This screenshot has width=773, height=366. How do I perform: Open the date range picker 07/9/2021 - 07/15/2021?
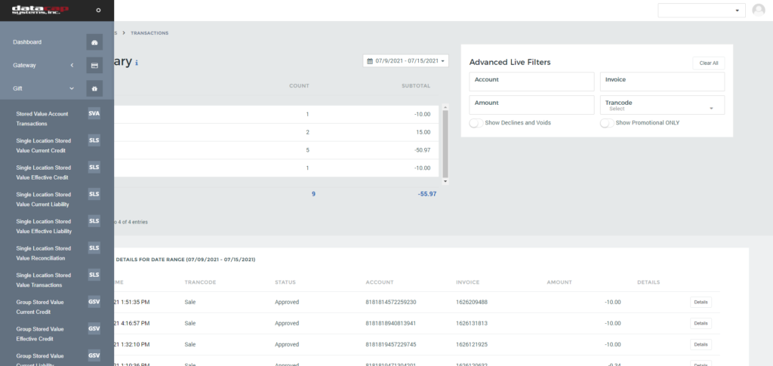click(405, 61)
